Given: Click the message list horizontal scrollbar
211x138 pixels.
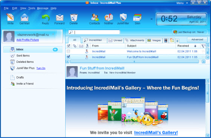Looking at the screenshot, I should click(x=134, y=62).
